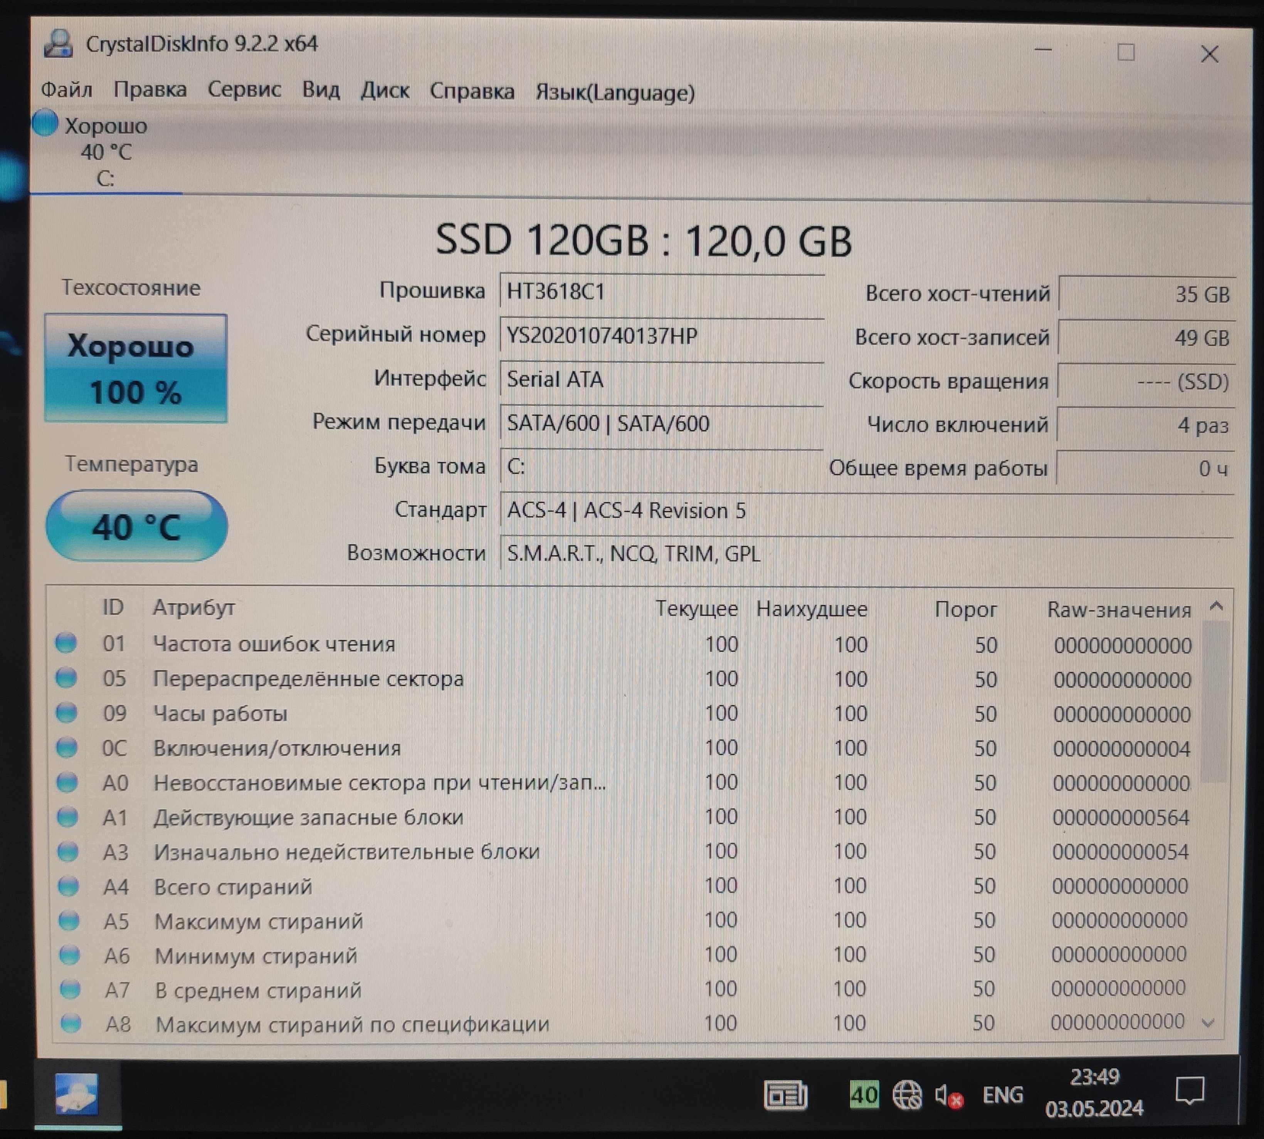Screen dimensions: 1264x1139
Task: Click status dot for attribute 0C
Action: click(x=67, y=747)
